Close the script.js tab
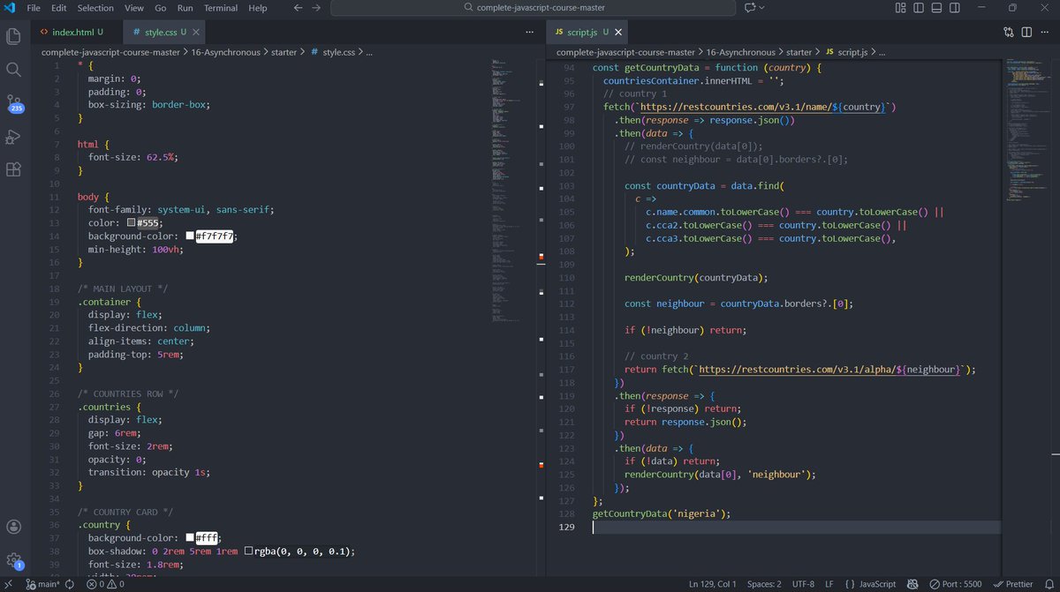 pos(618,32)
